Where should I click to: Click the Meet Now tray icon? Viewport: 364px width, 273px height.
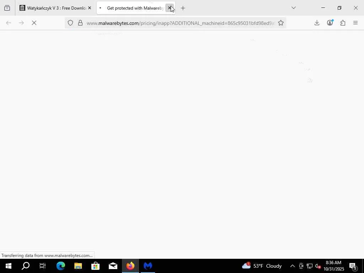[301, 266]
